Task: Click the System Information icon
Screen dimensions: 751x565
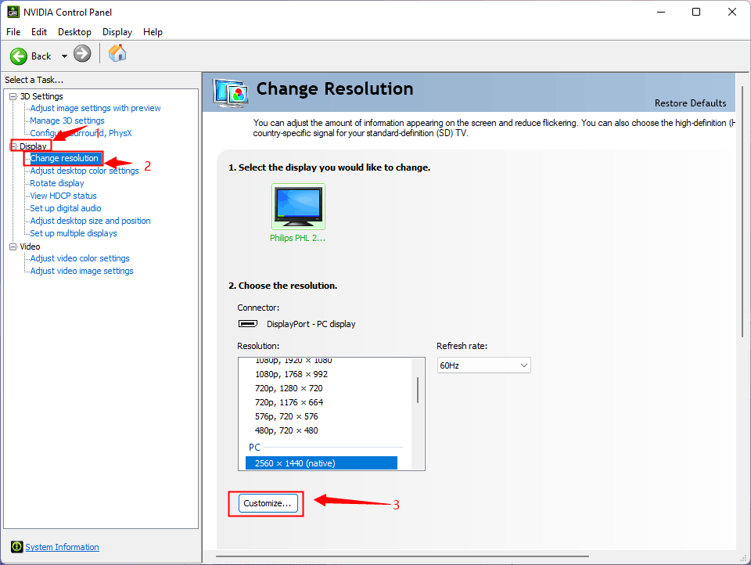Action: pos(16,547)
